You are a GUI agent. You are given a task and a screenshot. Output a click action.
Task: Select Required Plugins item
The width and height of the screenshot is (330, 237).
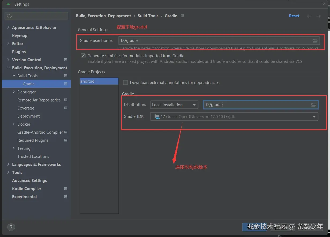click(33, 140)
